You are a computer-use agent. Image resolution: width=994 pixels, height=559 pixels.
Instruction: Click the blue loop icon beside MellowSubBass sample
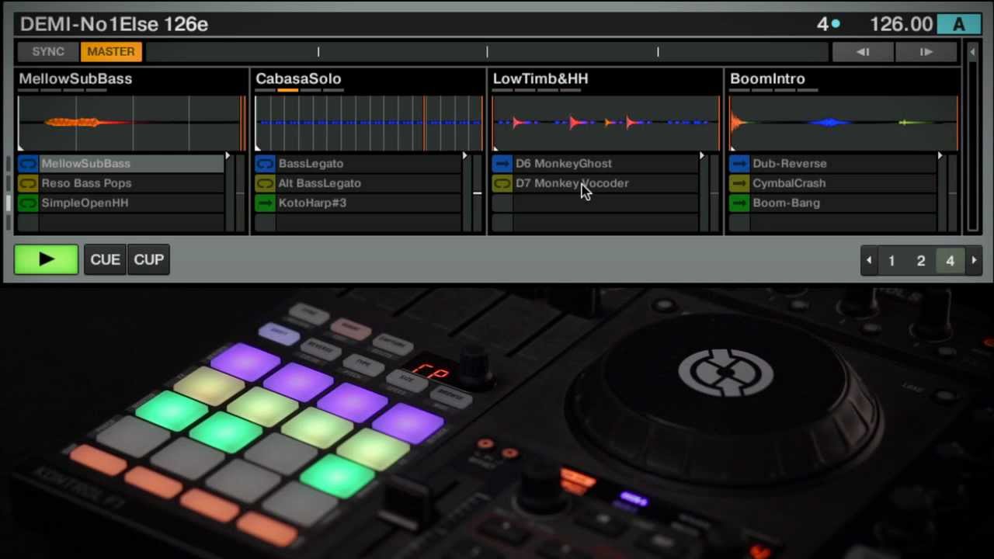(x=28, y=164)
